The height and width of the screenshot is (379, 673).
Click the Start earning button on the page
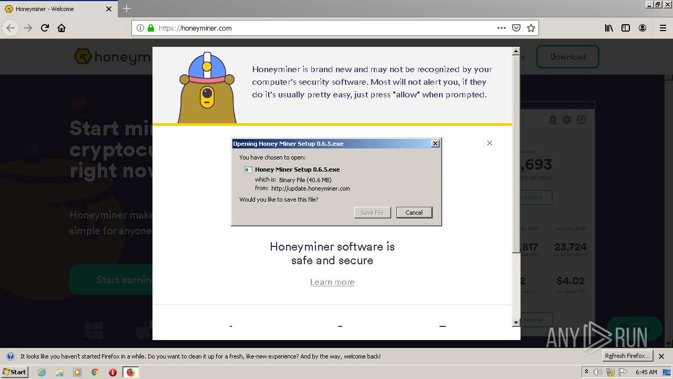(x=111, y=280)
